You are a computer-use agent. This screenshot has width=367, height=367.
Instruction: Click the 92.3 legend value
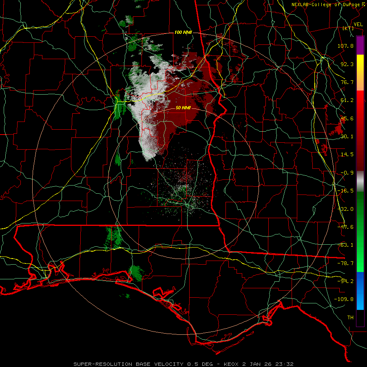pos(347,64)
